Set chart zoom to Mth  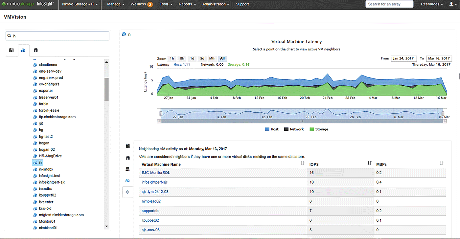212,58
